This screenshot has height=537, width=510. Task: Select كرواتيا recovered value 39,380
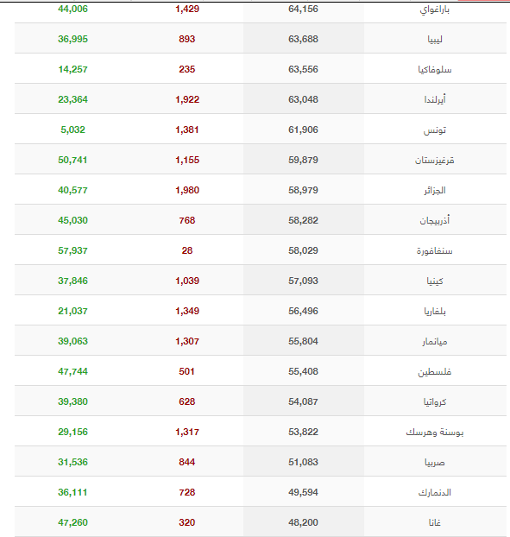click(72, 401)
